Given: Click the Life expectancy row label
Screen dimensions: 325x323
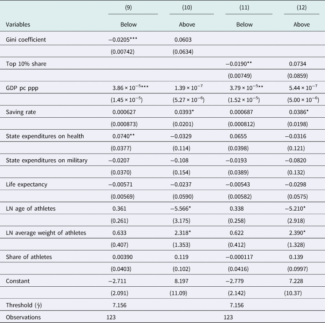Looking at the screenshot, I should 27,185.
